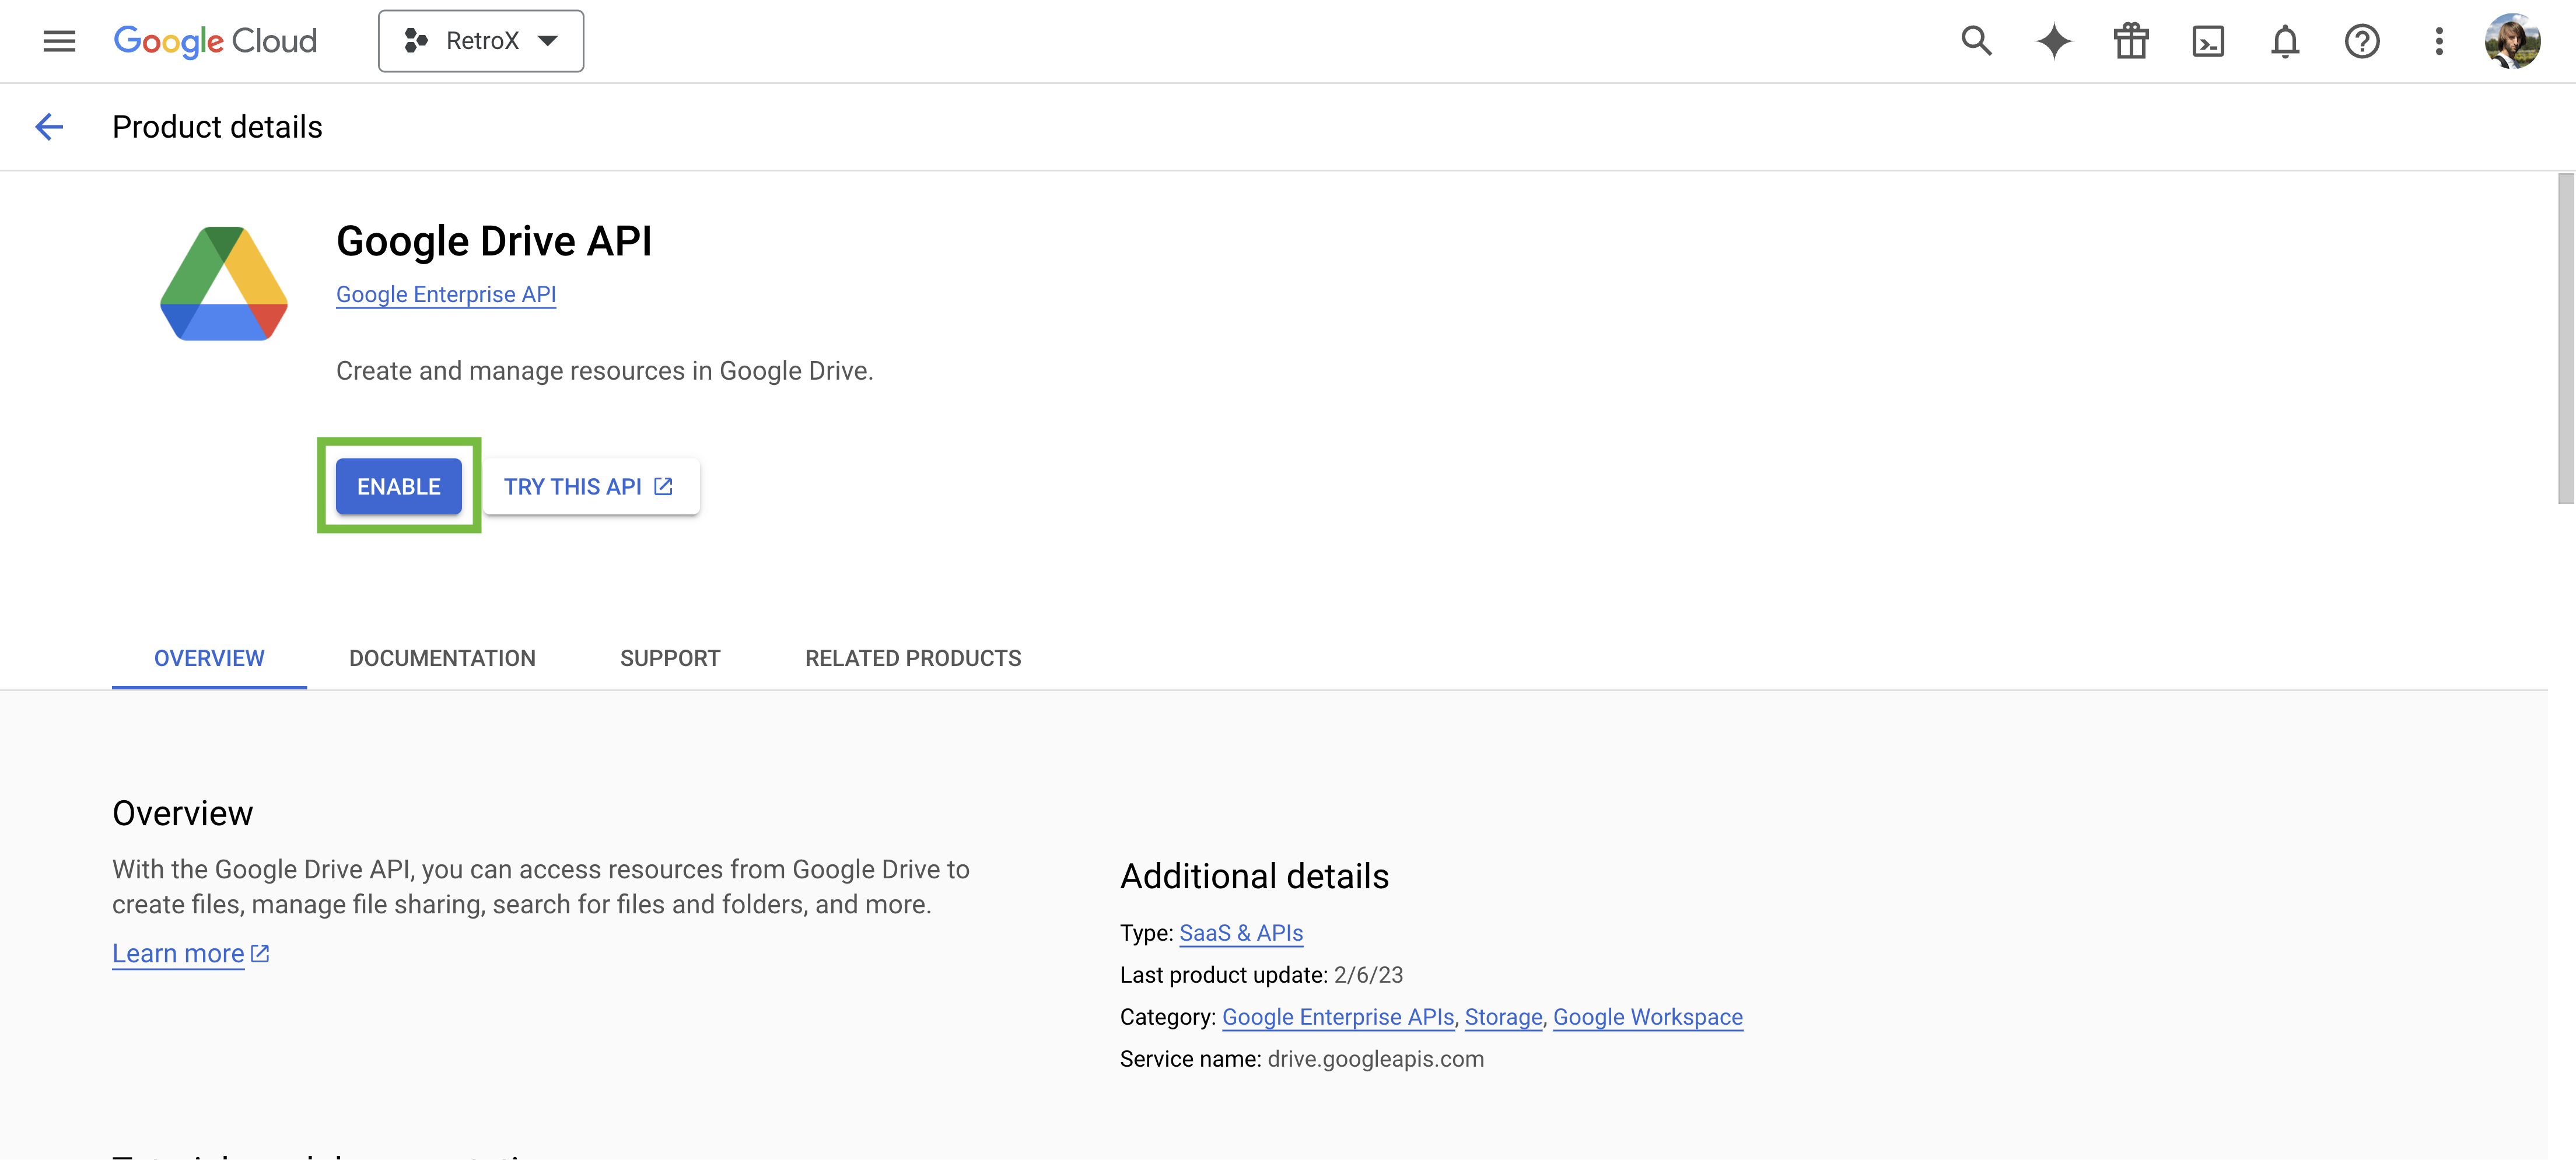Activate Cloud Shell terminal icon

pos(2208,41)
